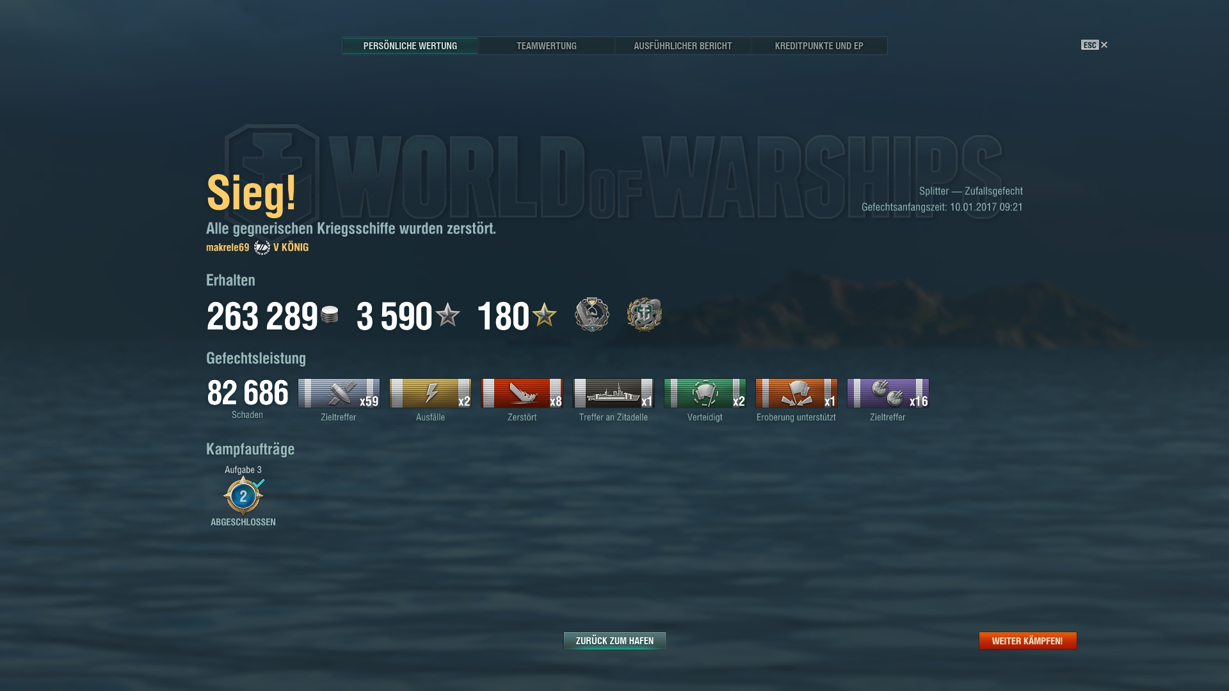Click the hourglass achievement medal
Image resolution: width=1229 pixels, height=691 pixels.
(591, 315)
